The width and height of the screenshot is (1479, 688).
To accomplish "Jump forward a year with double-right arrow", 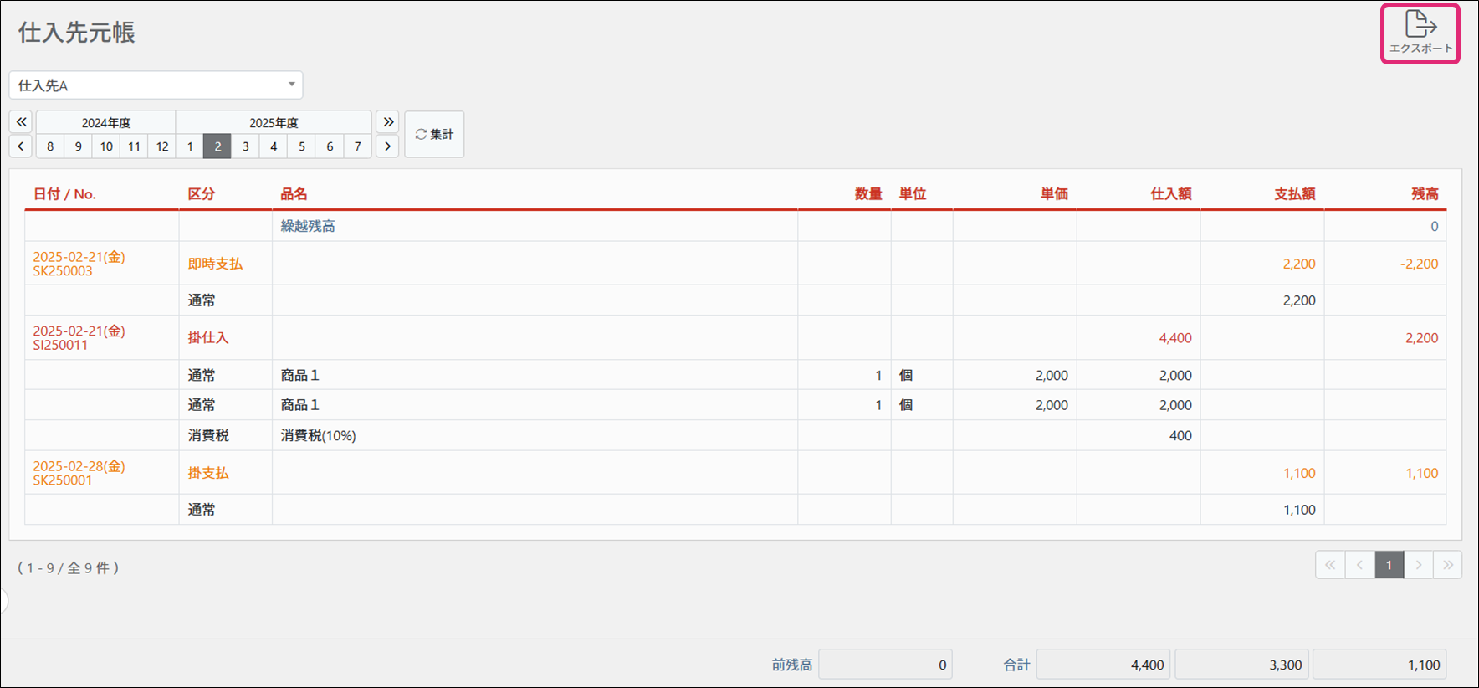I will point(388,122).
